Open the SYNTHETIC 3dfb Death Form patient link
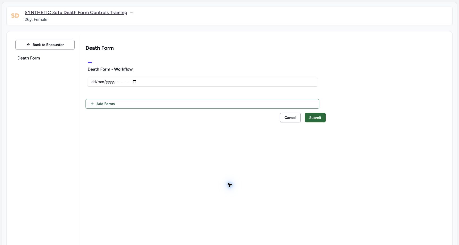 coord(76,13)
